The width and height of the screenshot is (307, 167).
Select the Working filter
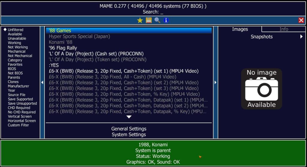[x=14, y=43]
